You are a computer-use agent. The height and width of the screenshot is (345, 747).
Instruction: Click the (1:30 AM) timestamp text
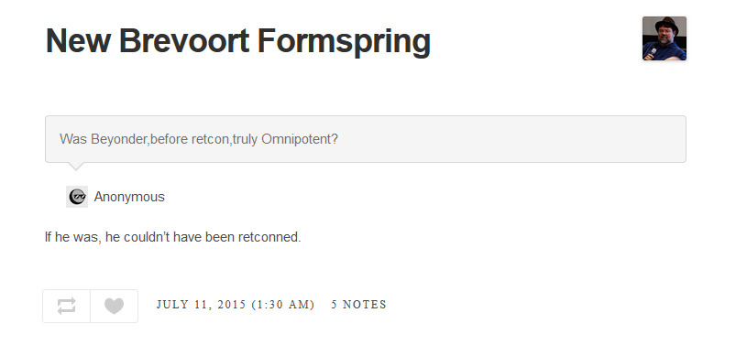[x=283, y=305]
